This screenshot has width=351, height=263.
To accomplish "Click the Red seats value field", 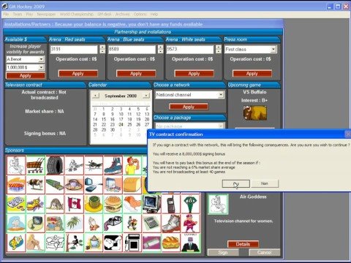I will coord(74,49).
